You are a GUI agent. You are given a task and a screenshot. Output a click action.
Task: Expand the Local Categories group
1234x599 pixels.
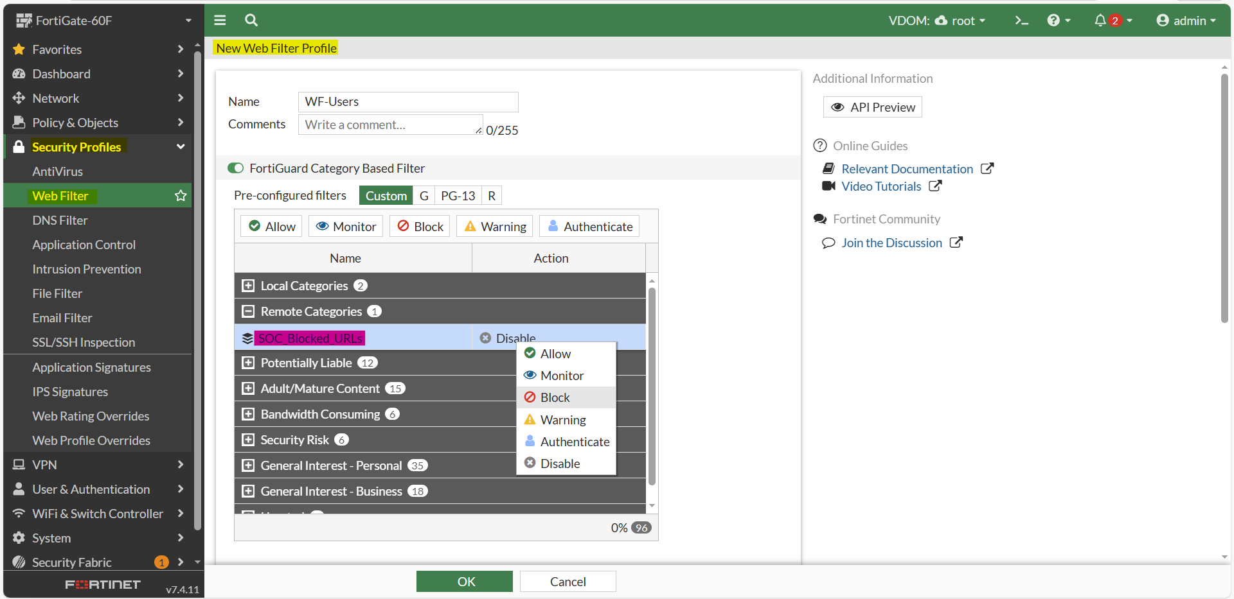tap(248, 286)
